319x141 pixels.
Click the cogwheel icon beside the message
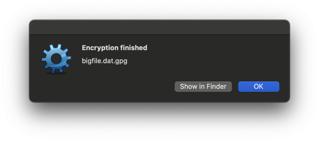point(54,59)
